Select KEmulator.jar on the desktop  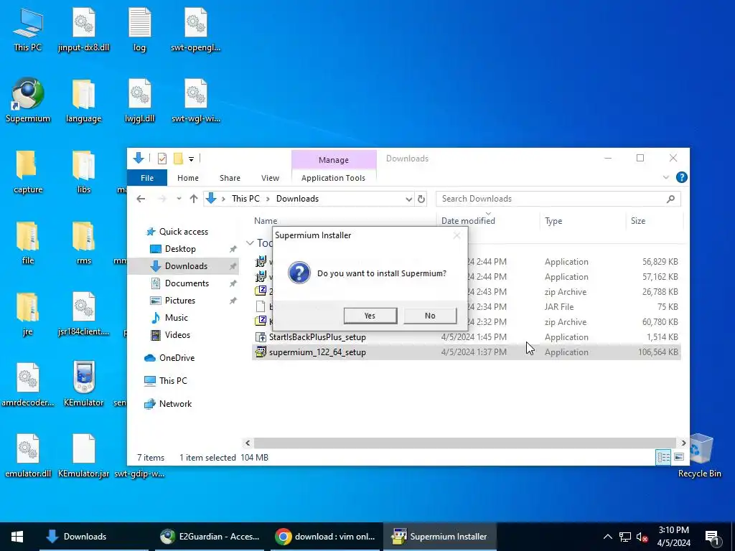tap(83, 456)
